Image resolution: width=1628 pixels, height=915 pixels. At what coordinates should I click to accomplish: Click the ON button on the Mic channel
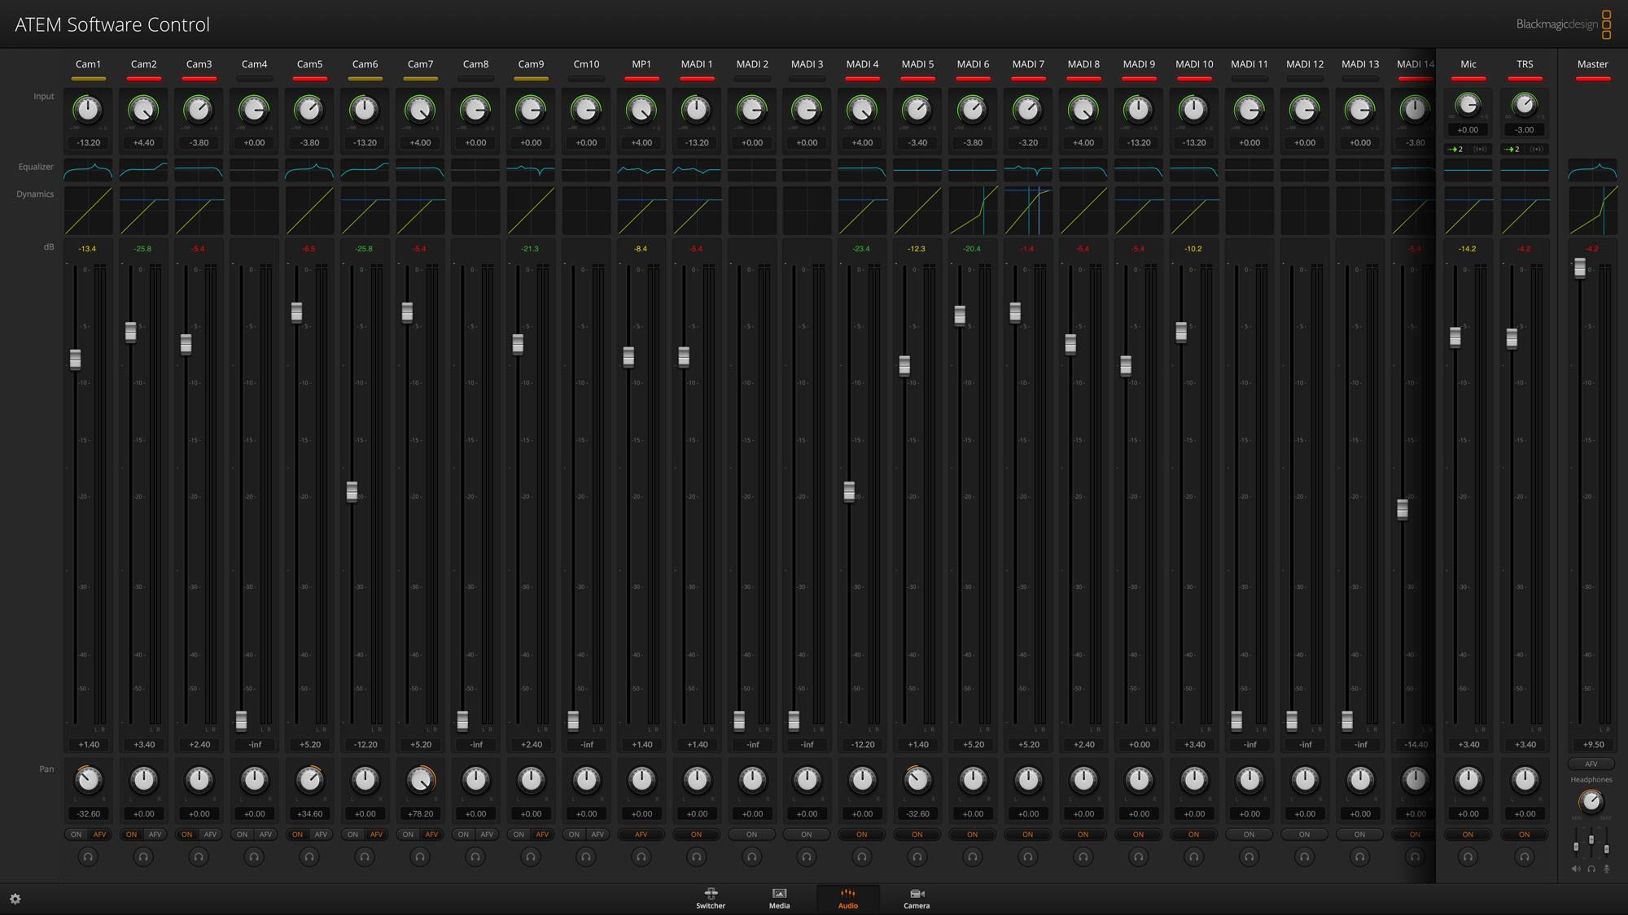point(1468,834)
